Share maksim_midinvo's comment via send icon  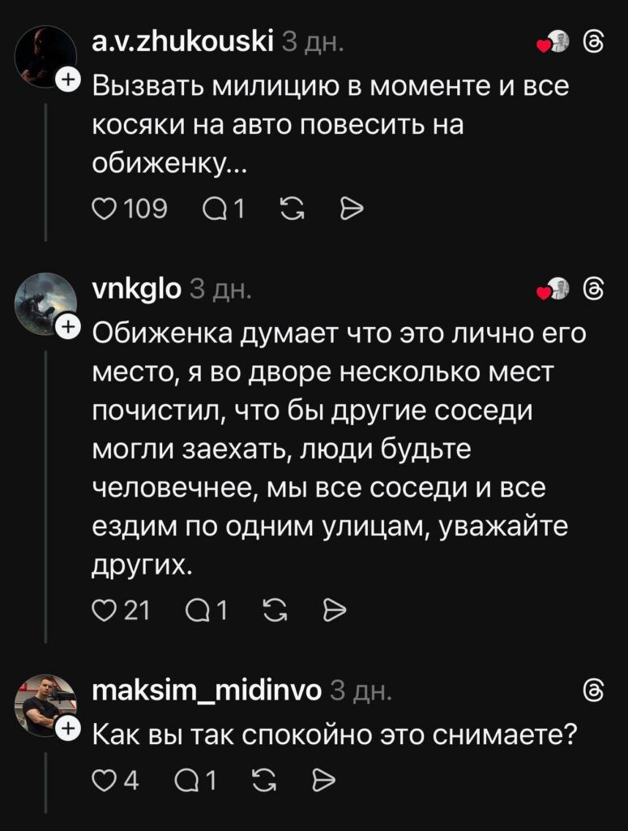[x=324, y=780]
